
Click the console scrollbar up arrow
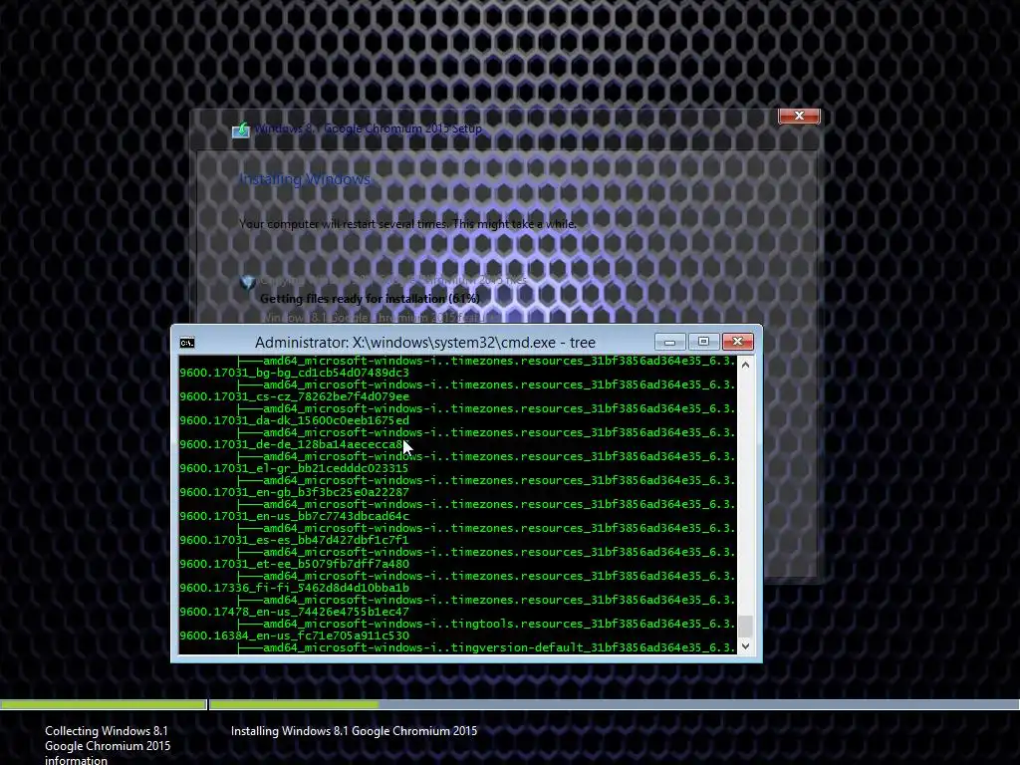point(745,365)
